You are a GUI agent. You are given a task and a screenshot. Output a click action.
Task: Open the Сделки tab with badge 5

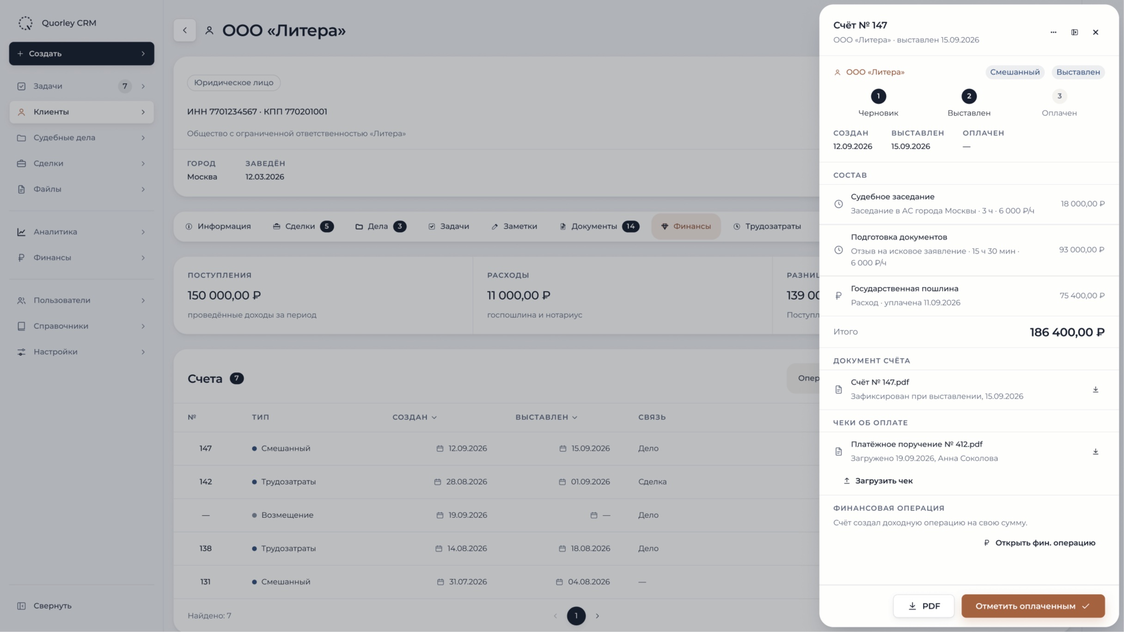pyautogui.click(x=303, y=226)
